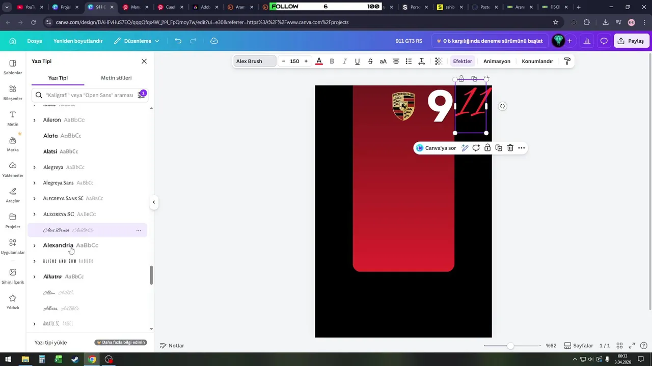Open the Alex Brush font dropdown
Screen dimensions: 652x366
point(255,61)
